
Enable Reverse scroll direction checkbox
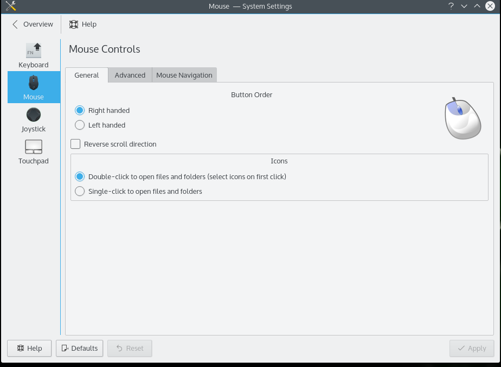[x=113, y=144]
